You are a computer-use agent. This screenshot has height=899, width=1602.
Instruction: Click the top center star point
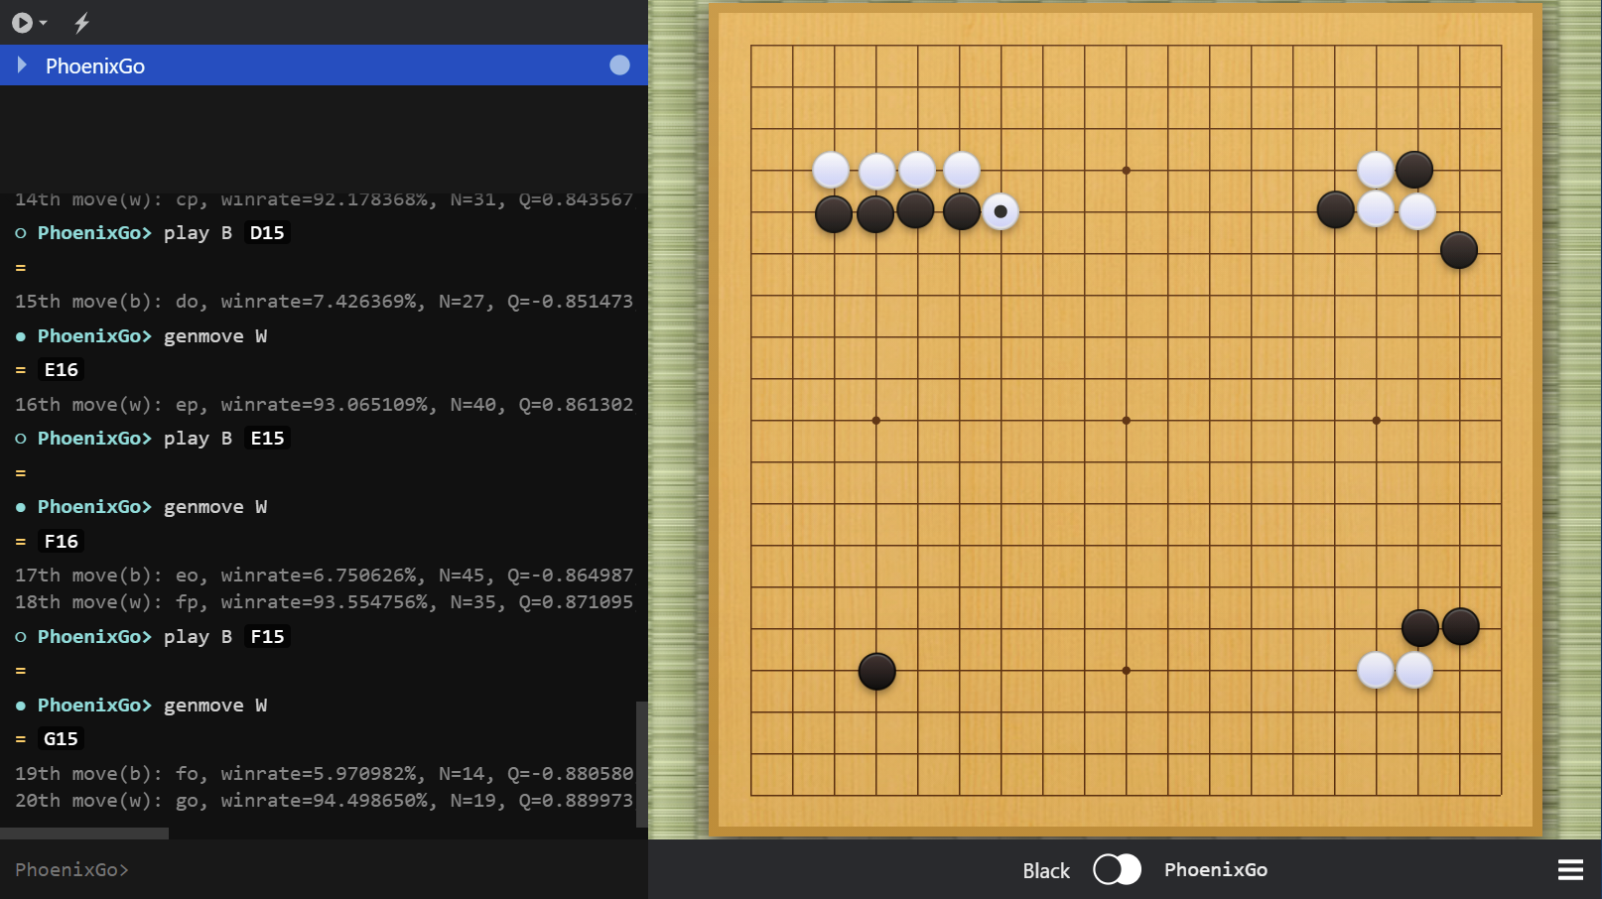1126,171
